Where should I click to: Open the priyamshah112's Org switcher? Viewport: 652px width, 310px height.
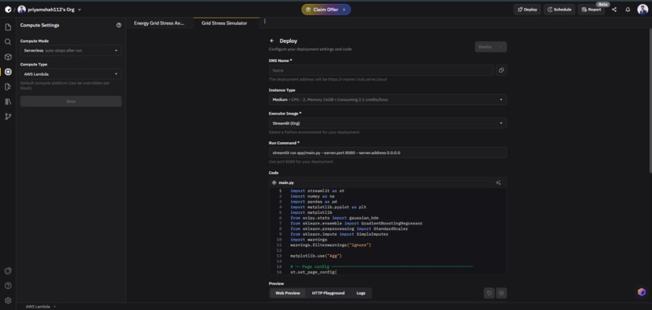[x=49, y=10]
